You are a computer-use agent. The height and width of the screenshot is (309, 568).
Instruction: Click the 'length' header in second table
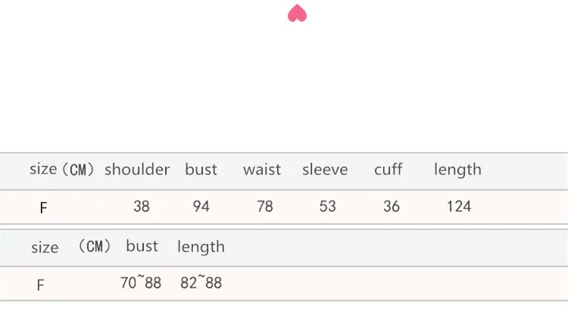[x=201, y=247]
